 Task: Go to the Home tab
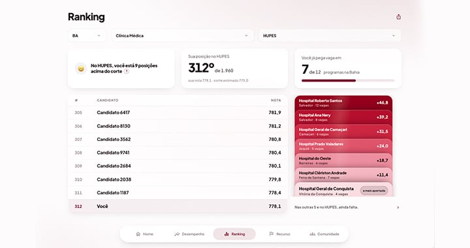click(x=144, y=234)
